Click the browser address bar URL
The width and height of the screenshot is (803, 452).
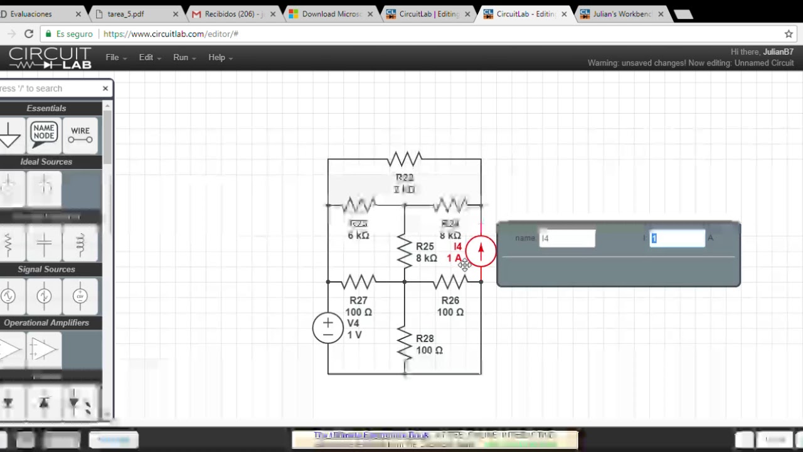(x=171, y=34)
